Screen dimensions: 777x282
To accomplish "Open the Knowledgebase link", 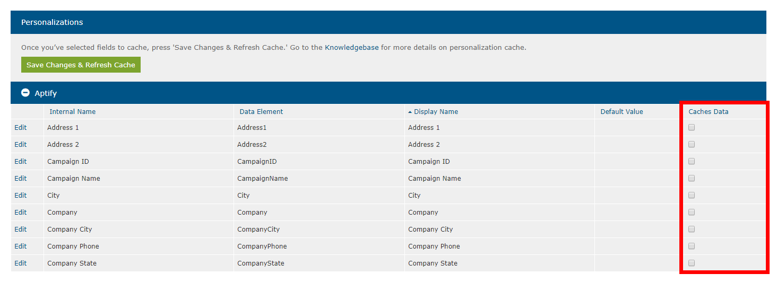I will pos(351,47).
